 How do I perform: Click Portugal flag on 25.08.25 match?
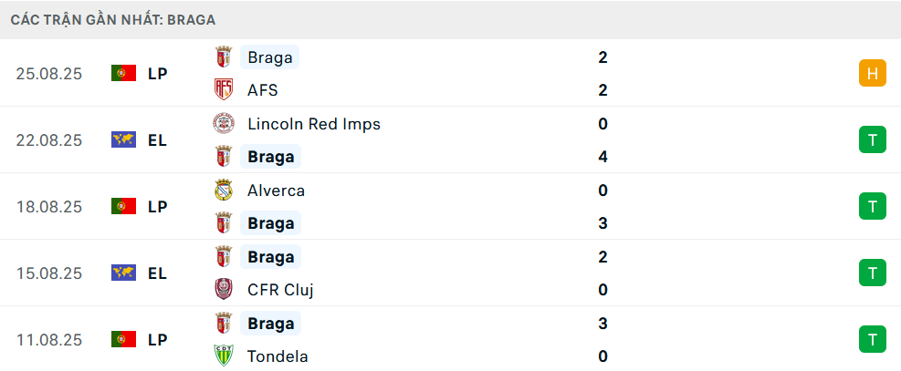pyautogui.click(x=123, y=74)
